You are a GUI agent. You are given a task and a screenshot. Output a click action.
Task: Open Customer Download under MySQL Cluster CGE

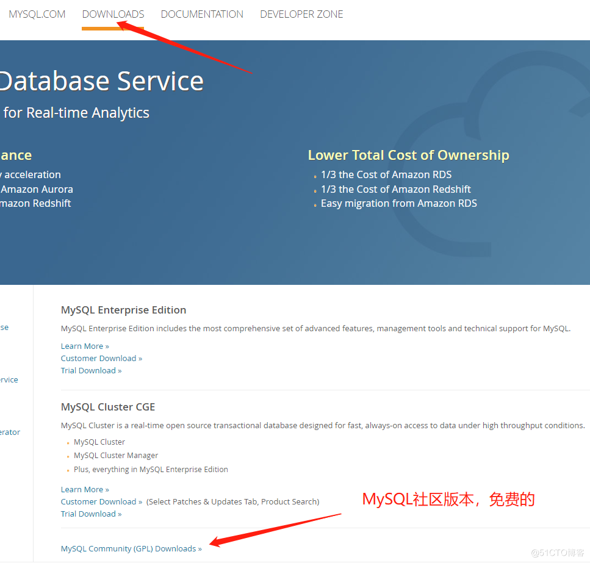(x=102, y=501)
